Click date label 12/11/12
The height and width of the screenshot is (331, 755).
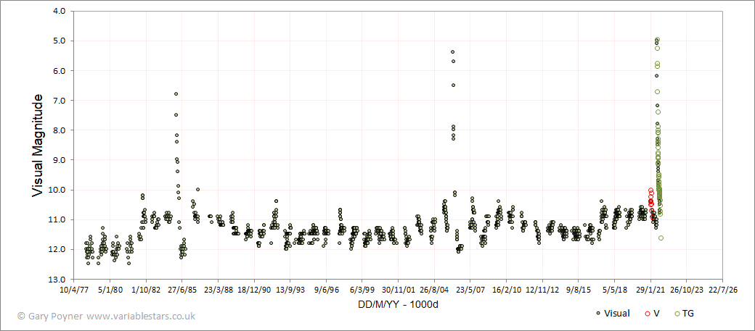542,290
